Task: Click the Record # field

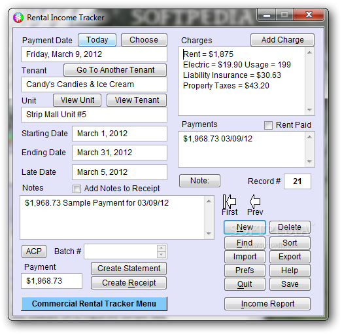Action: click(298, 181)
